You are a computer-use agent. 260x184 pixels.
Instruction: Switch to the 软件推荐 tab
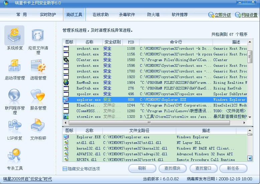click(x=180, y=15)
